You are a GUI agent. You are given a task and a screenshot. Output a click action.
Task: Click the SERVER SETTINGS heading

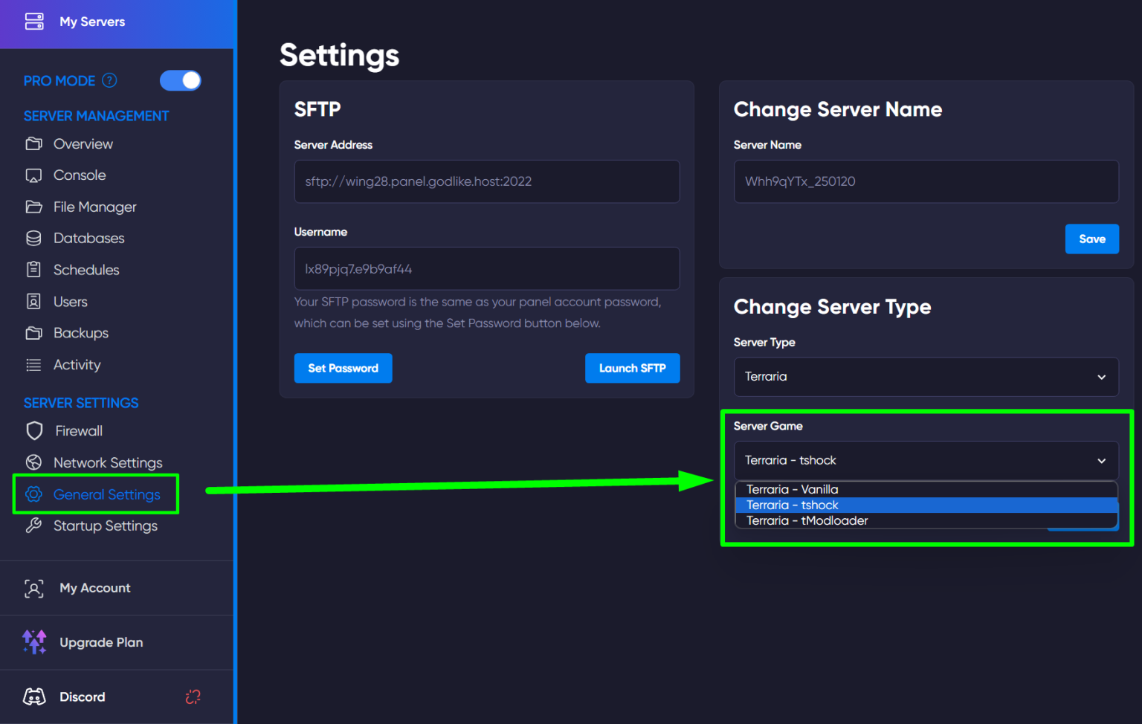coord(81,403)
